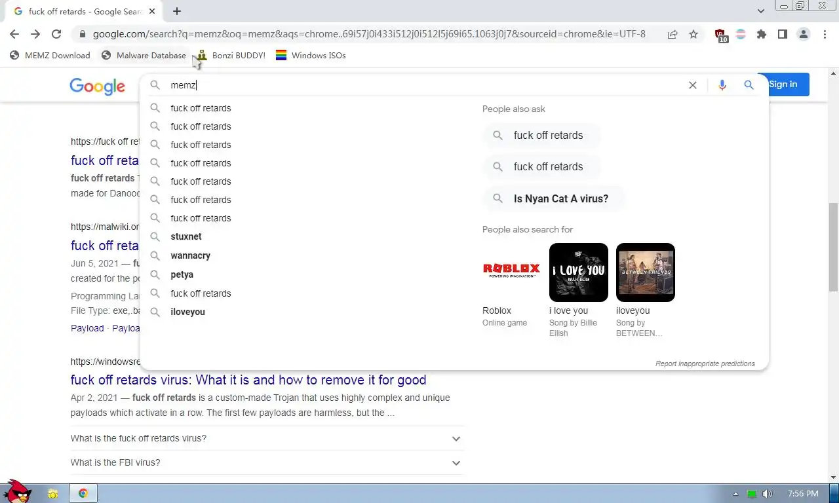Click the scrollbar down arrow
839x503 pixels.
(834, 477)
